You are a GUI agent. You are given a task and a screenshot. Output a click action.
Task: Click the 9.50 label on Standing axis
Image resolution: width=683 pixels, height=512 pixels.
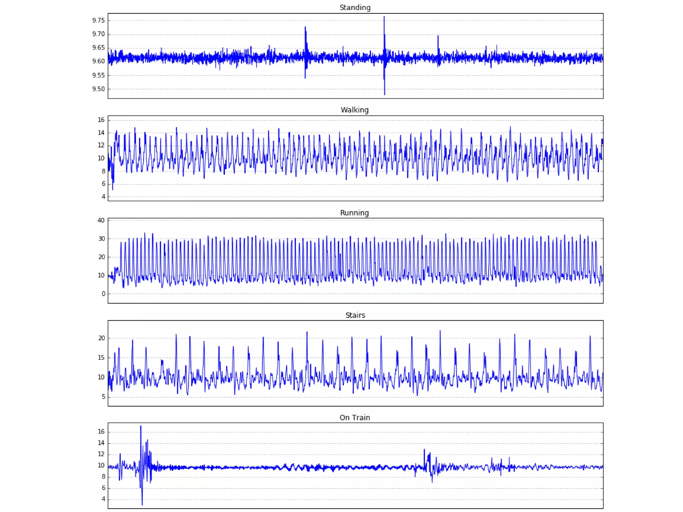(98, 89)
